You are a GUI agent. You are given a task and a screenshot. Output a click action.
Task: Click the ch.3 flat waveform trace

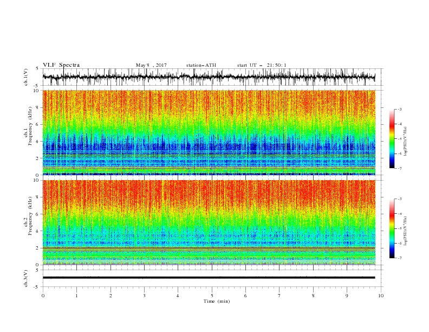(209, 278)
